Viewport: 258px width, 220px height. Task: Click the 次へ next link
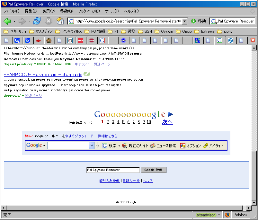pyautogui.click(x=167, y=122)
